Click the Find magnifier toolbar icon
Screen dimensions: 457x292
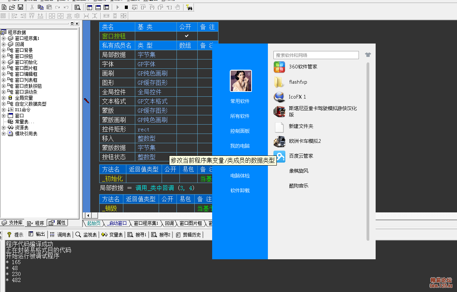coord(77,7)
